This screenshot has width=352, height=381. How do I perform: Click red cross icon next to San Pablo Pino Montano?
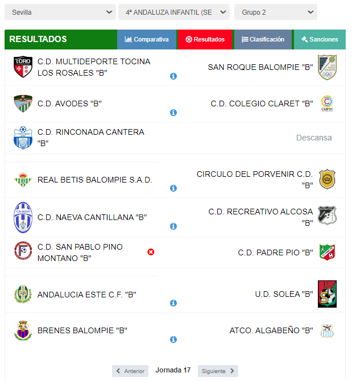pos(151,252)
